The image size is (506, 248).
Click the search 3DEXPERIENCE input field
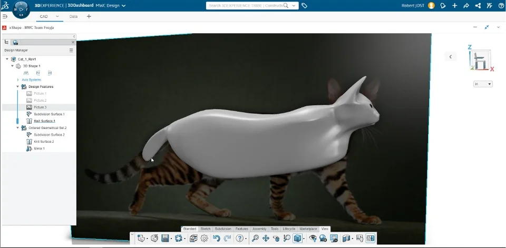point(245,6)
